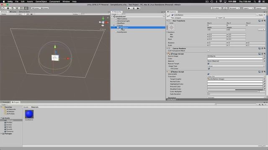The width and height of the screenshot is (268, 150).
Task: Switch to the Game tab
Action: tap(13, 12)
